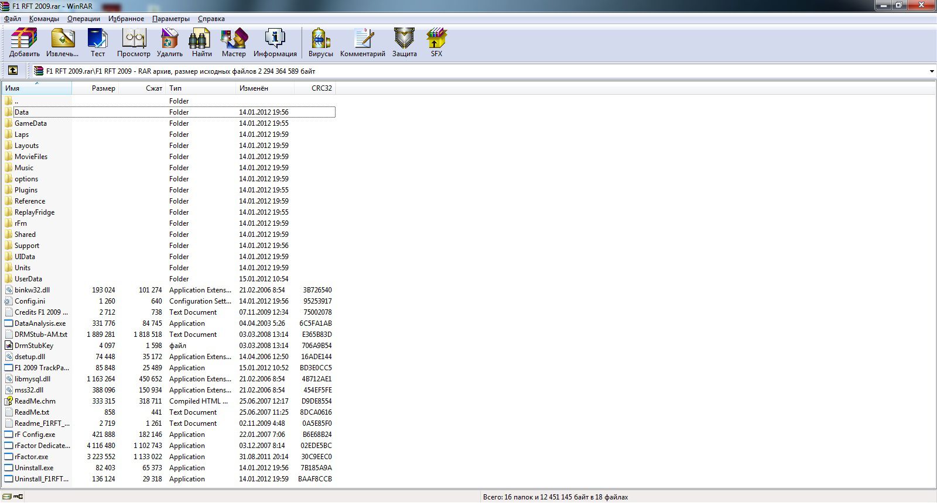Select the parent '..' folder row
The image size is (937, 503).
pos(169,101)
